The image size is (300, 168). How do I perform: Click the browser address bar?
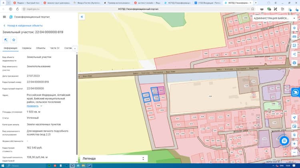[x=138, y=9]
